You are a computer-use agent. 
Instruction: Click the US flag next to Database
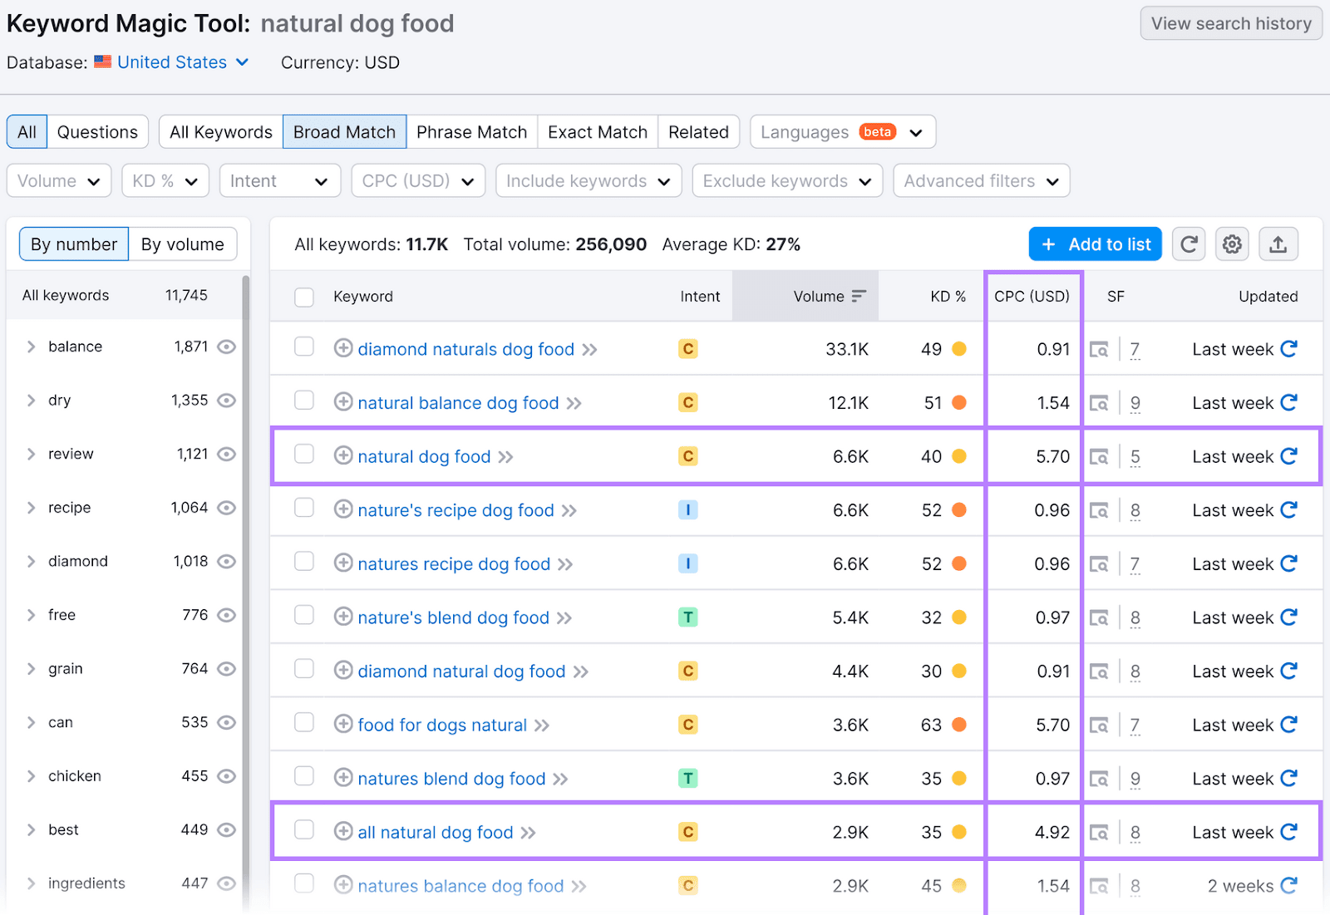pos(102,61)
